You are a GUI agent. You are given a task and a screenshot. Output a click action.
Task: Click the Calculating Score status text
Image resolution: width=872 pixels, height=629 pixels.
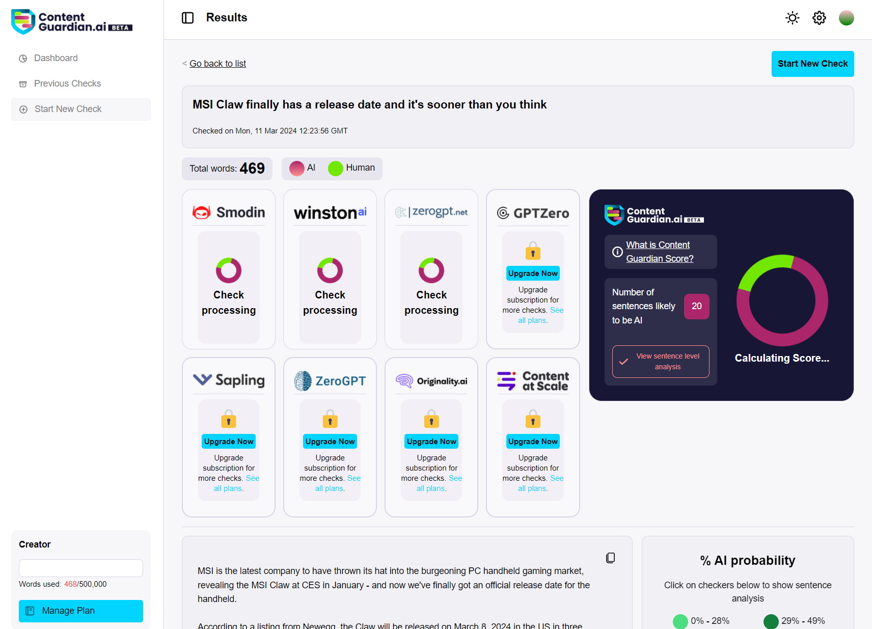782,358
